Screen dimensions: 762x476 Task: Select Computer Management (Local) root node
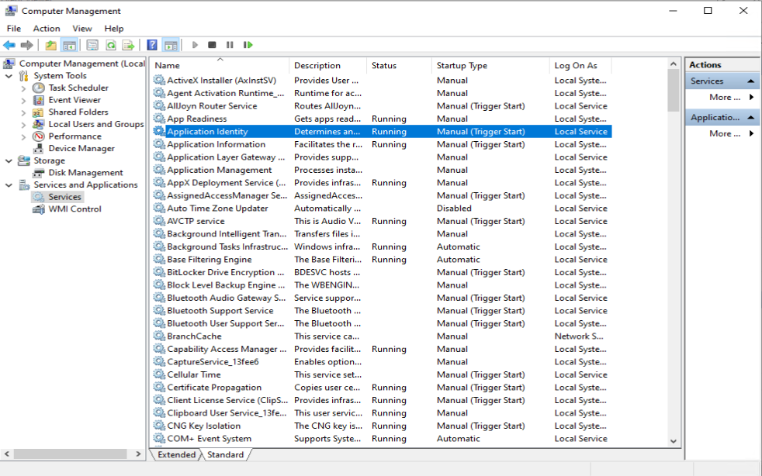[81, 64]
